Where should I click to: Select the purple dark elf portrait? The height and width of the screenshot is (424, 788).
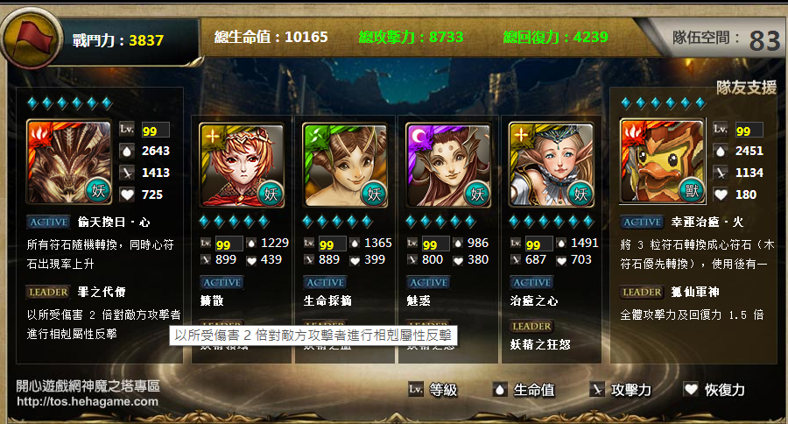448,165
